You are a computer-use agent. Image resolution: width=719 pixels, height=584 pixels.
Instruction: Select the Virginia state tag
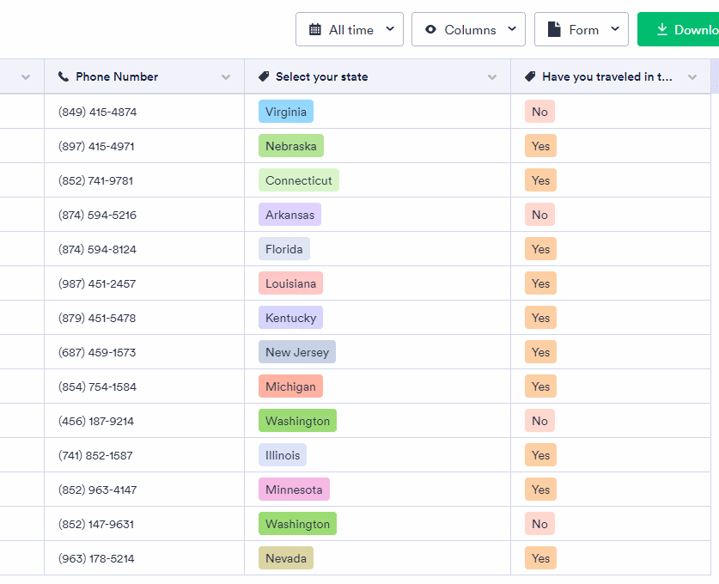point(285,112)
